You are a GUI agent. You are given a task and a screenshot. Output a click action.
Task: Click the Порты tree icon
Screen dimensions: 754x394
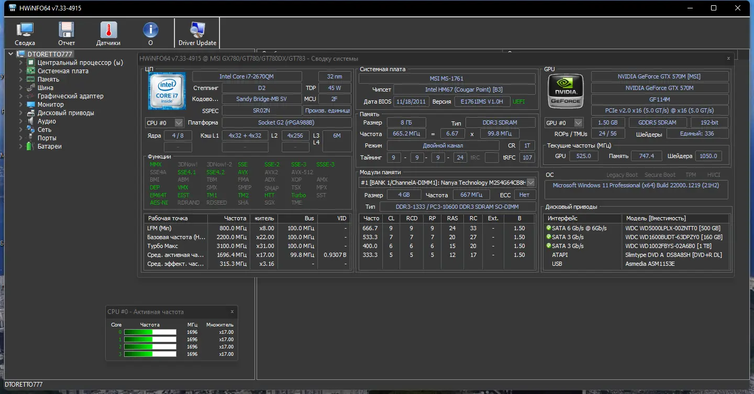click(31, 138)
